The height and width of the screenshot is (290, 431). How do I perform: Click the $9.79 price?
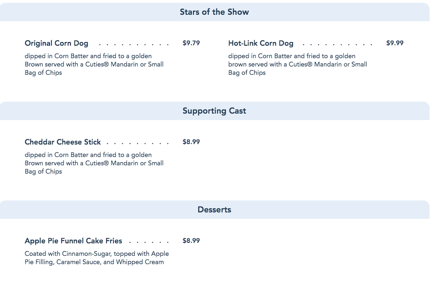(x=191, y=43)
